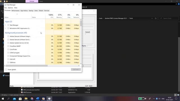Open Microsoft Word from the taskbar
This screenshot has width=180, height=101.
[x=38, y=98]
